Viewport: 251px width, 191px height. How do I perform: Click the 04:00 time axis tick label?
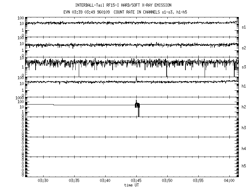(x=229, y=181)
